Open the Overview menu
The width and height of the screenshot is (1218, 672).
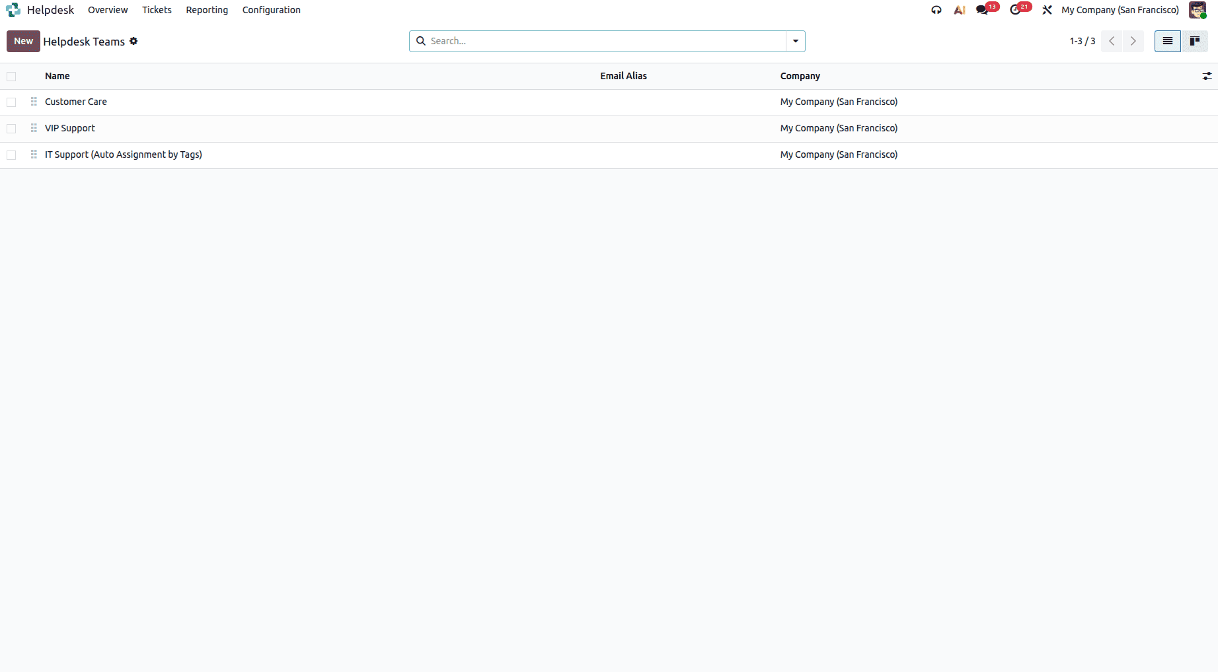(108, 10)
